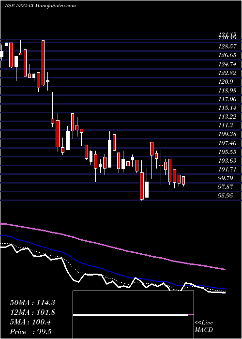
Task: Click the 109.38 price axis label
Action: click(227, 134)
